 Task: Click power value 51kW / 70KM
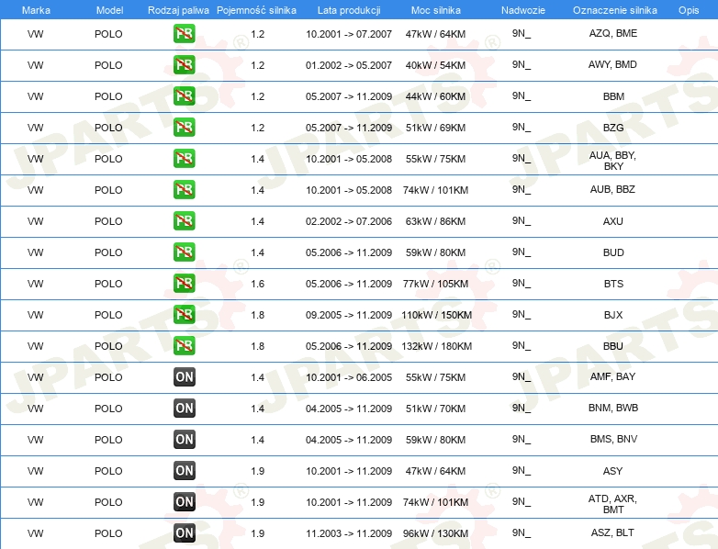point(435,409)
